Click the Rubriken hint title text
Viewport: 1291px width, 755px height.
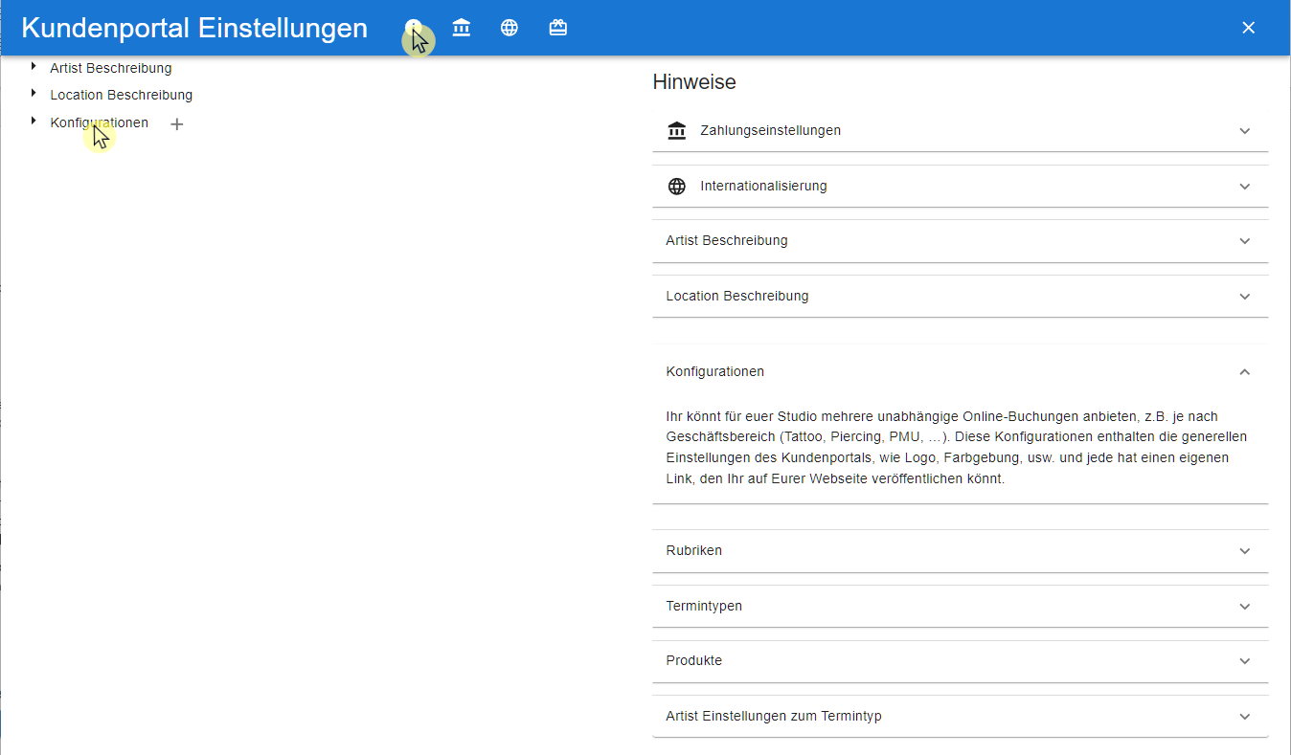click(x=694, y=550)
